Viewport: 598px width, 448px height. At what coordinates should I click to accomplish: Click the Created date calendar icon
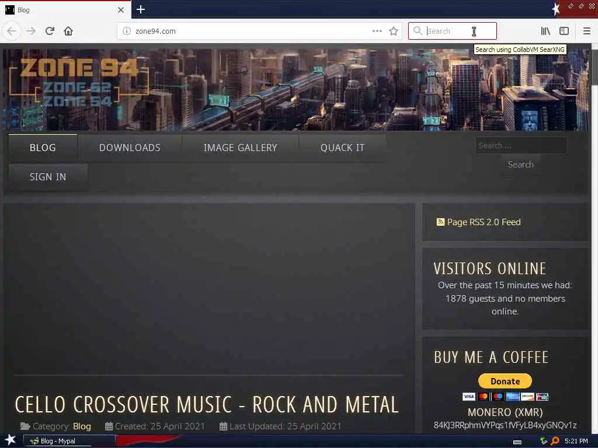109,426
